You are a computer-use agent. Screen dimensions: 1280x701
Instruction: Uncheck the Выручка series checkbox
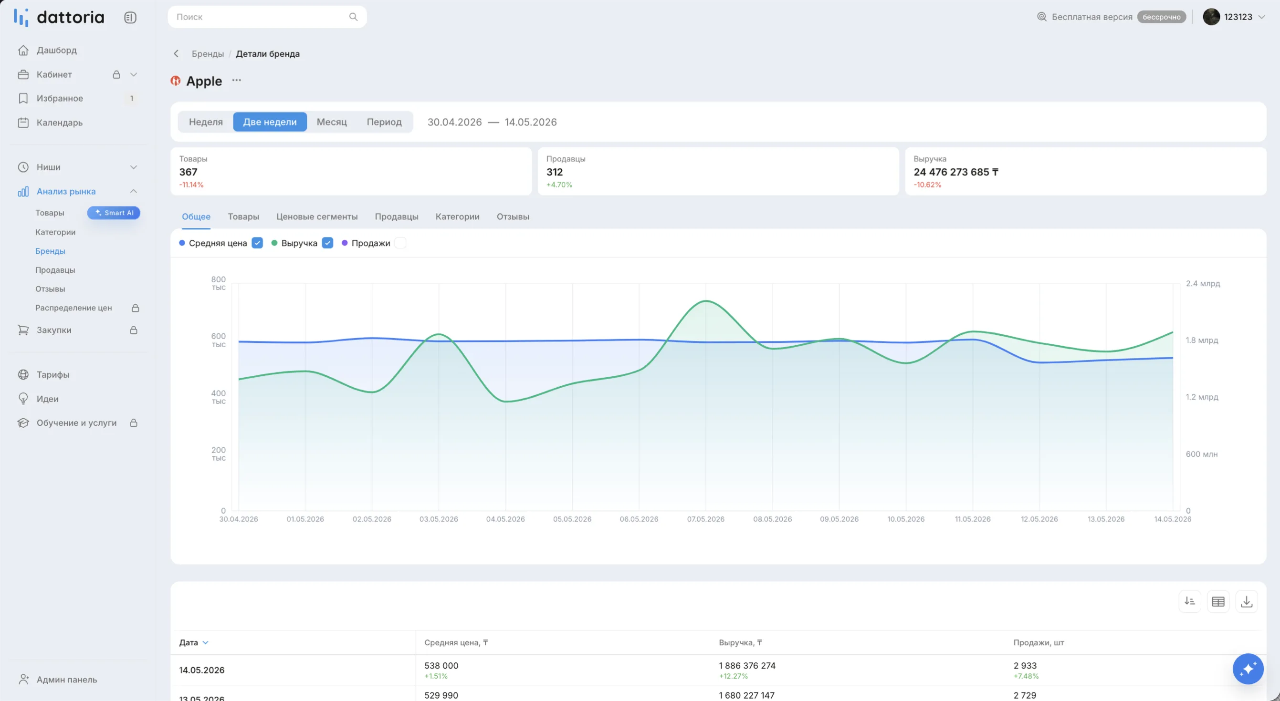point(327,243)
